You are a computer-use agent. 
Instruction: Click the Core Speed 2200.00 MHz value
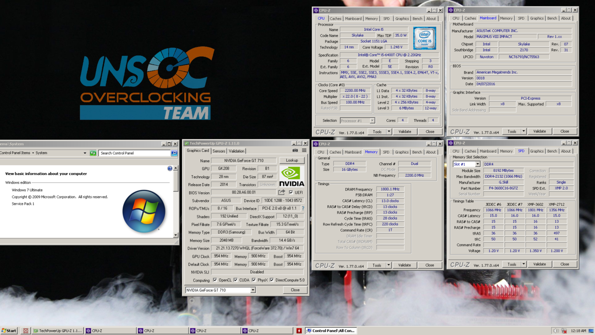tap(355, 91)
